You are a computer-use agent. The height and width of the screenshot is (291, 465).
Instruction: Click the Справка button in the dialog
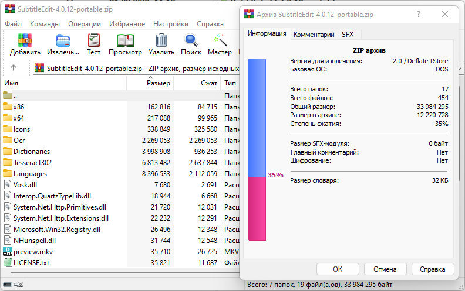click(x=432, y=269)
